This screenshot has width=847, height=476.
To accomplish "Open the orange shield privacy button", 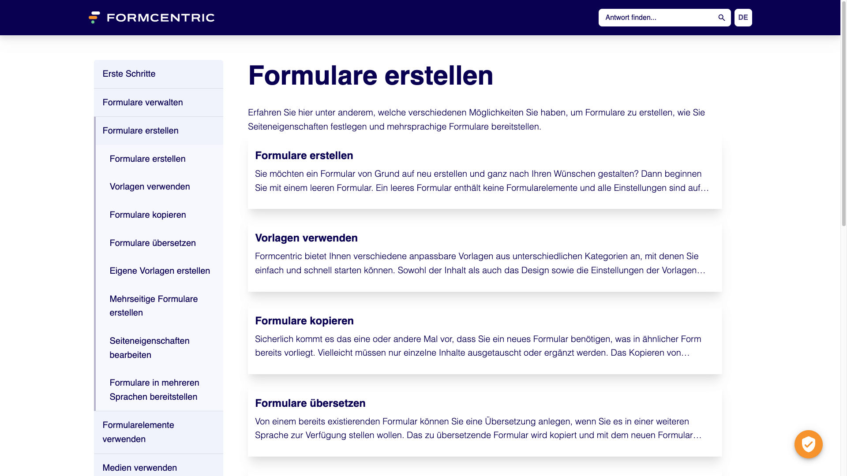I will coord(808,444).
